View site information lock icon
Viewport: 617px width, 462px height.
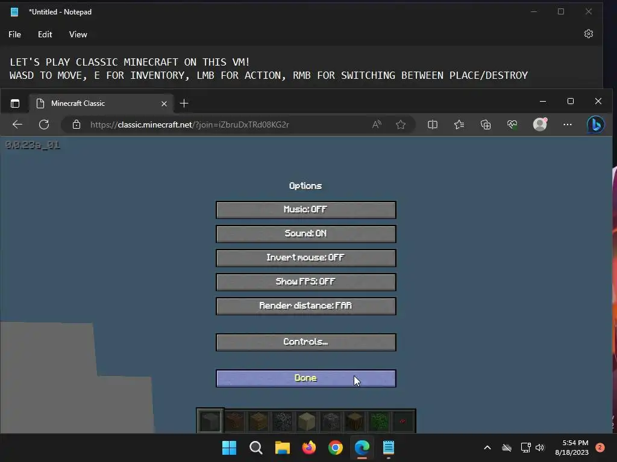click(x=77, y=125)
